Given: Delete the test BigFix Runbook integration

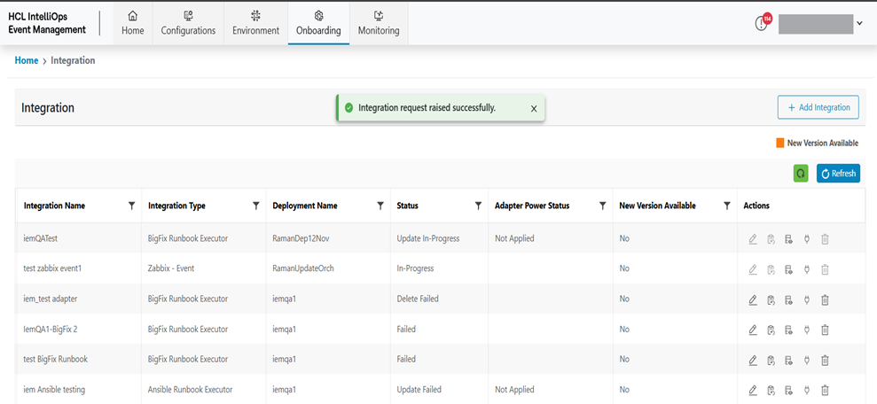Looking at the screenshot, I should (x=825, y=360).
